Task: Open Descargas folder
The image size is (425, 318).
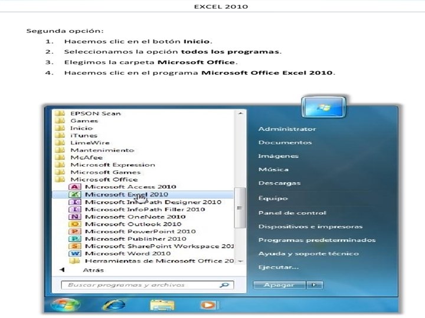Action: point(279,183)
